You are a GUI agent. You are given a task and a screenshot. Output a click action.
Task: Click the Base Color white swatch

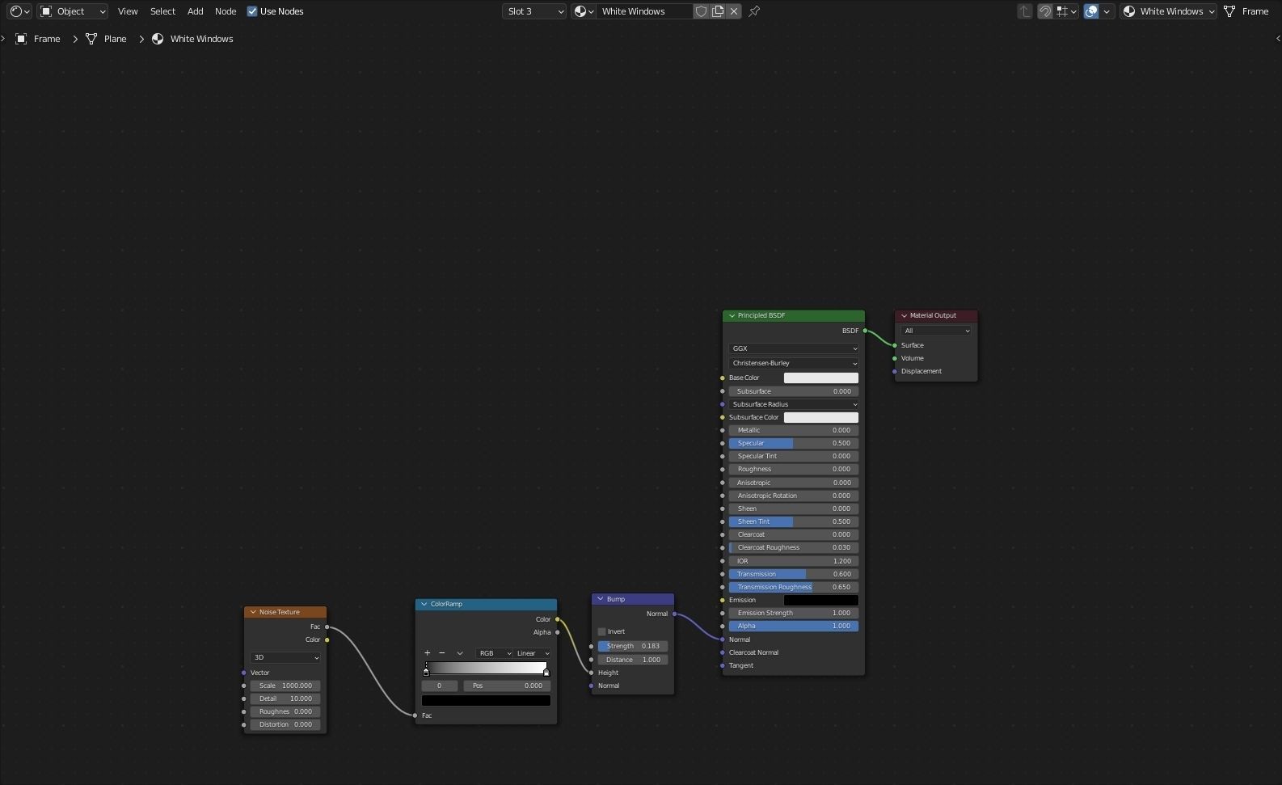point(821,378)
